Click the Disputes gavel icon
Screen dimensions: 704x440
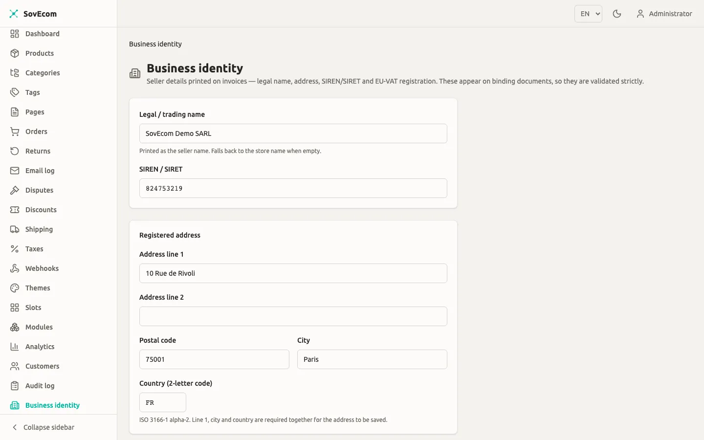tap(15, 190)
